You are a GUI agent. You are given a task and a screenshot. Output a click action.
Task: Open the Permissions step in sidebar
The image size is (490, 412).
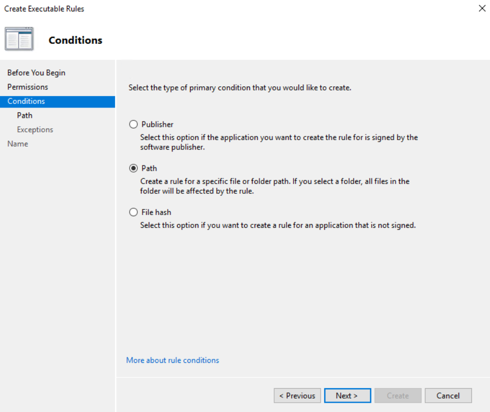(x=28, y=87)
